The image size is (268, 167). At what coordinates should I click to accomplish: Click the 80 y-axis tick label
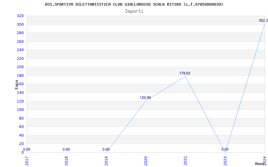(x=21, y=118)
